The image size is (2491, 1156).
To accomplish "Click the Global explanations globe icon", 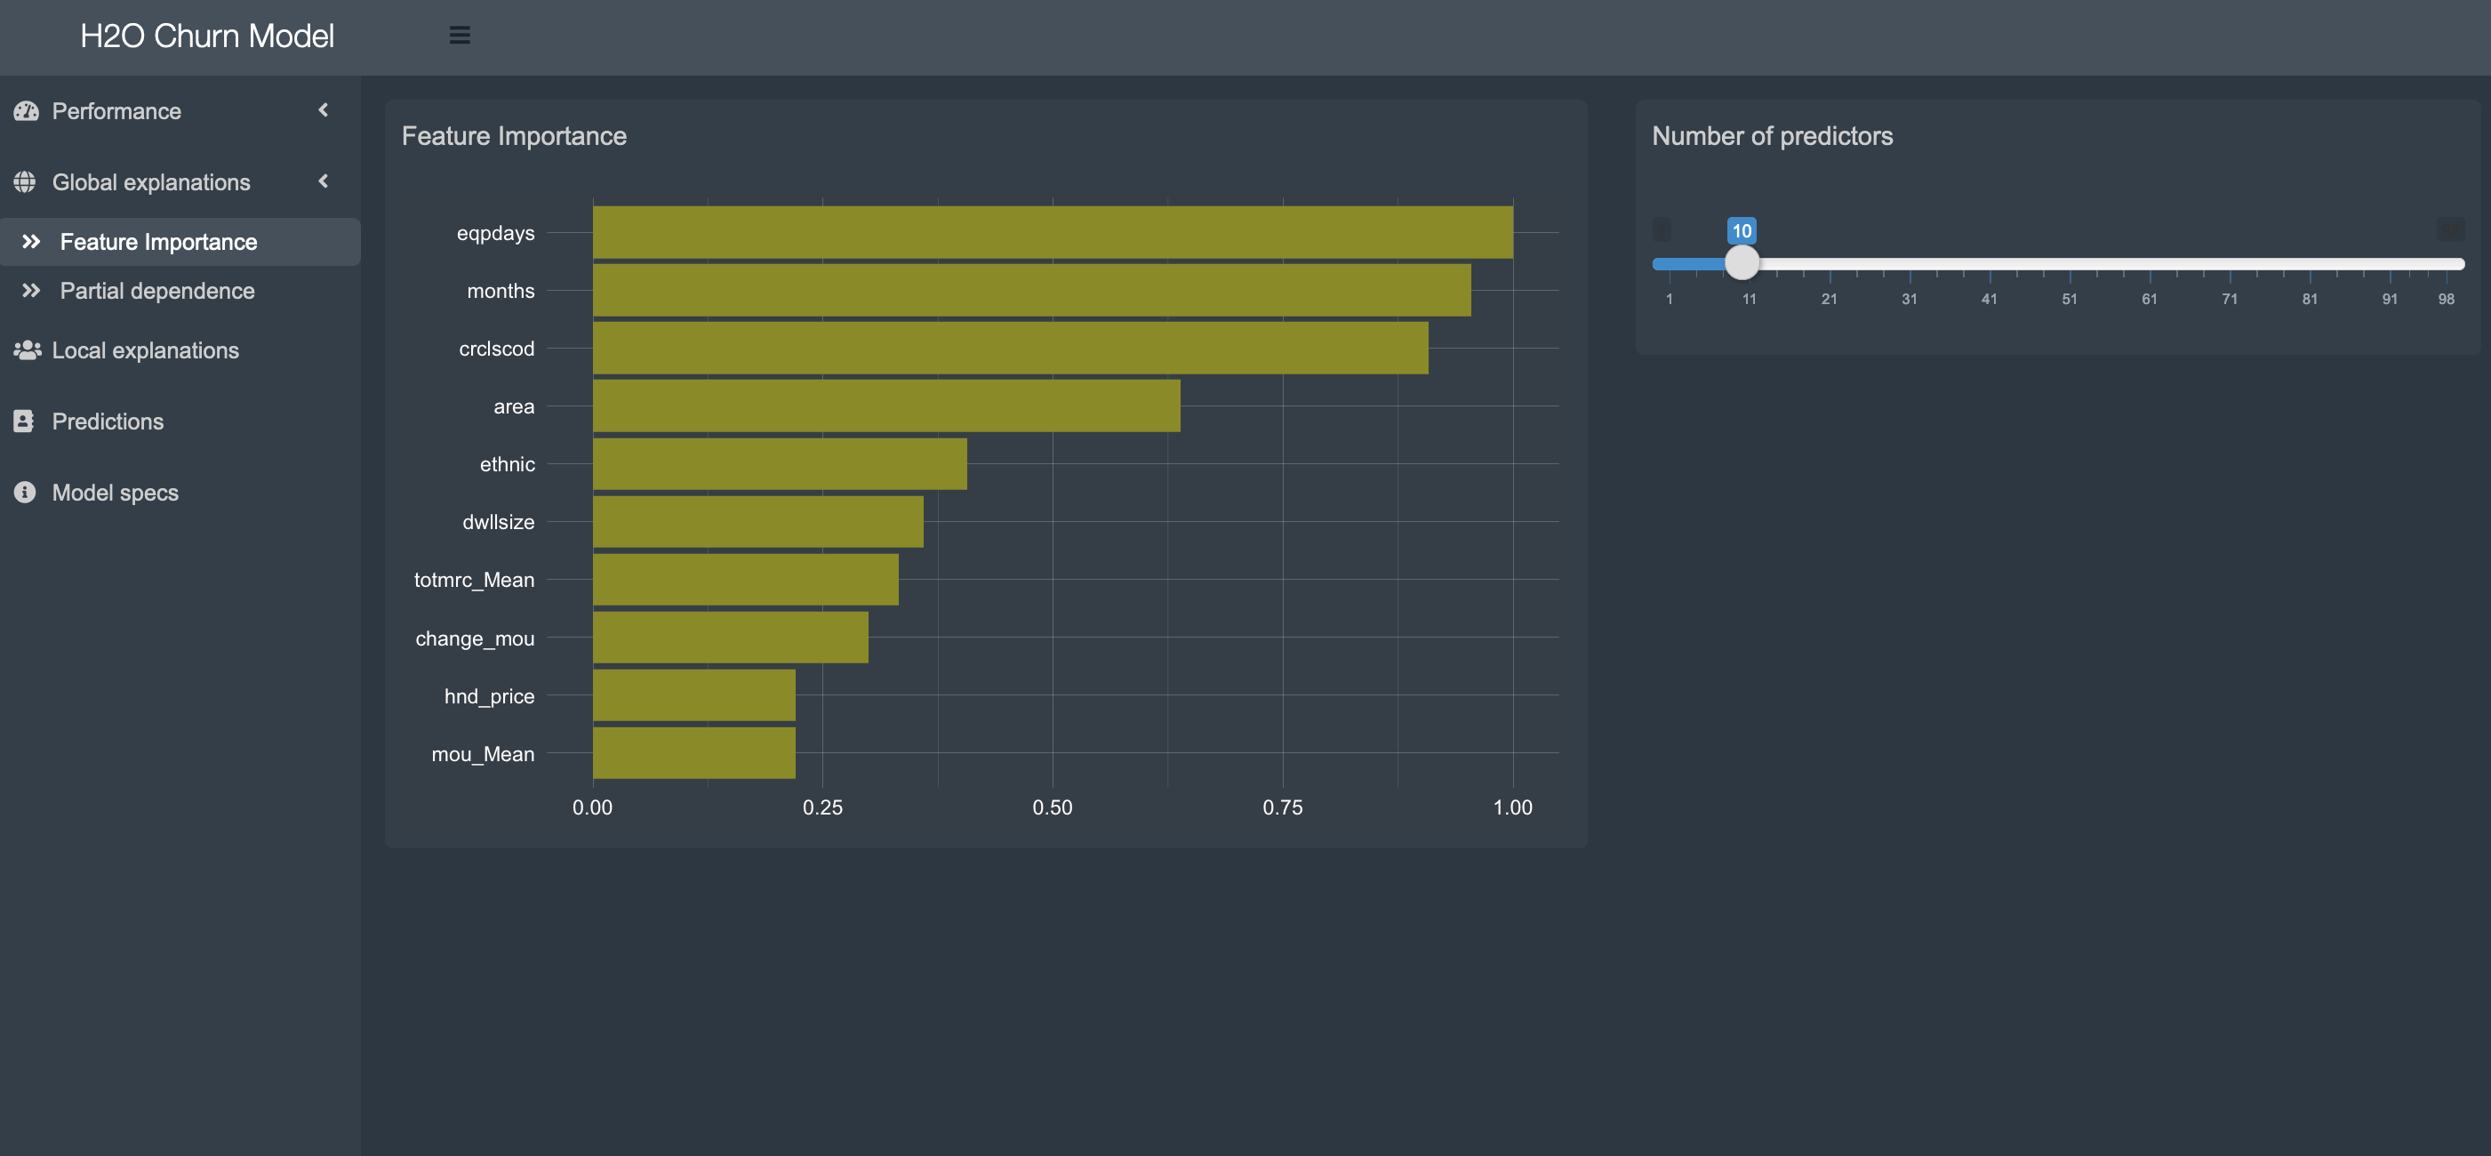I will pos(25,182).
